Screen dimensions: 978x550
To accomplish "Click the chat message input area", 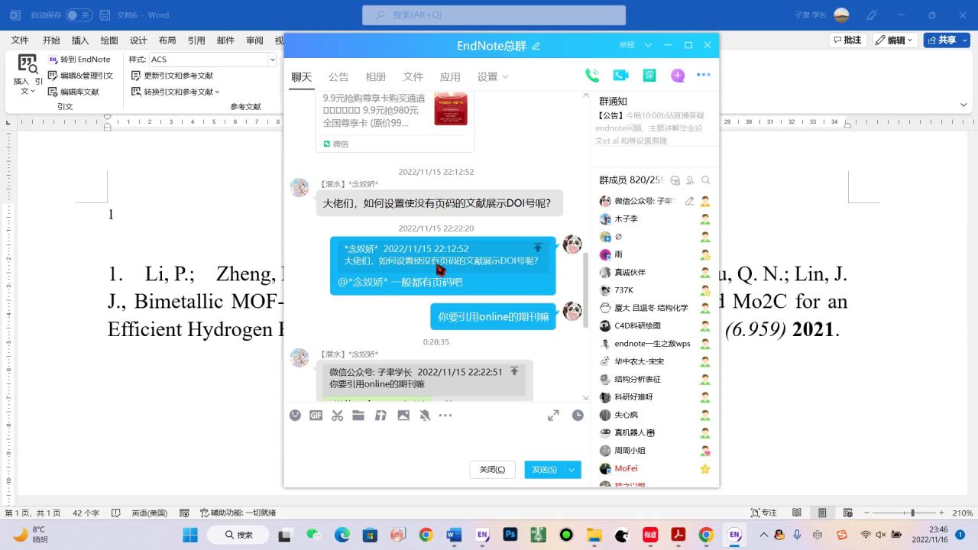I will [x=436, y=442].
